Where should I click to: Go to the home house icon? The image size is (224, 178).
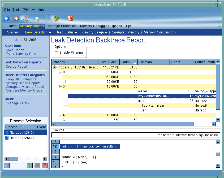click(x=36, y=19)
